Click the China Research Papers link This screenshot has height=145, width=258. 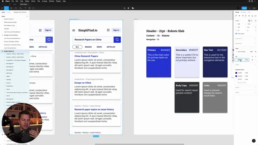[86, 56]
